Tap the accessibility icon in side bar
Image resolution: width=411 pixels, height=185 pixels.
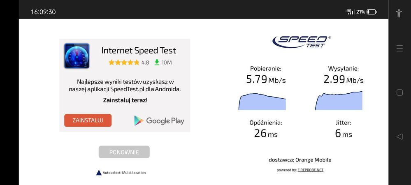tap(399, 13)
